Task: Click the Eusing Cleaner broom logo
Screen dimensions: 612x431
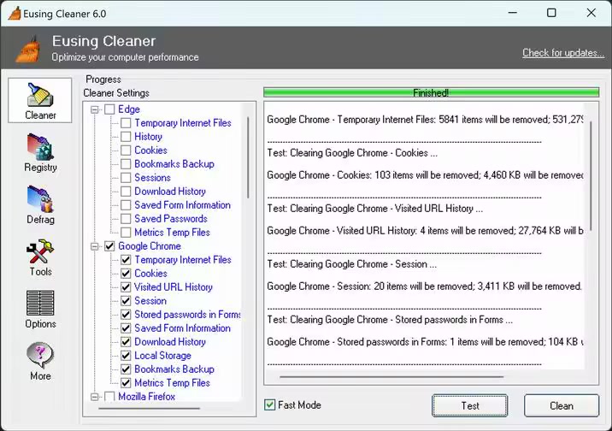Action: pos(28,50)
